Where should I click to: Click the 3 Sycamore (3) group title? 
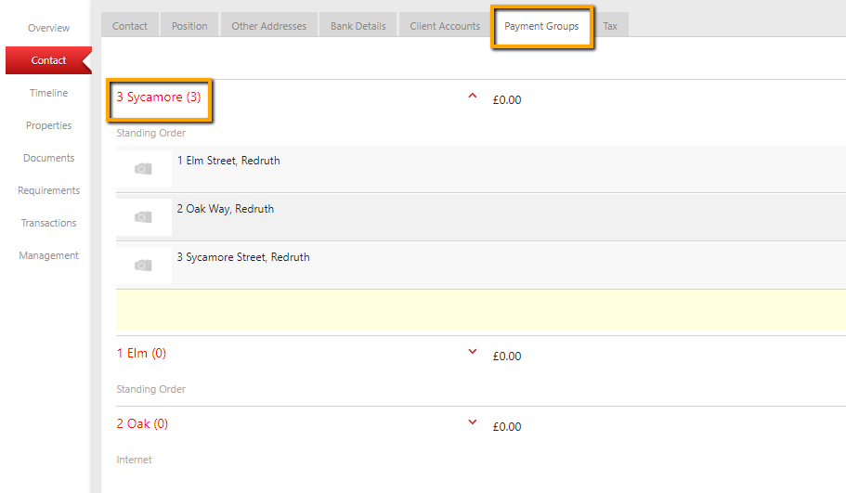[x=159, y=97]
